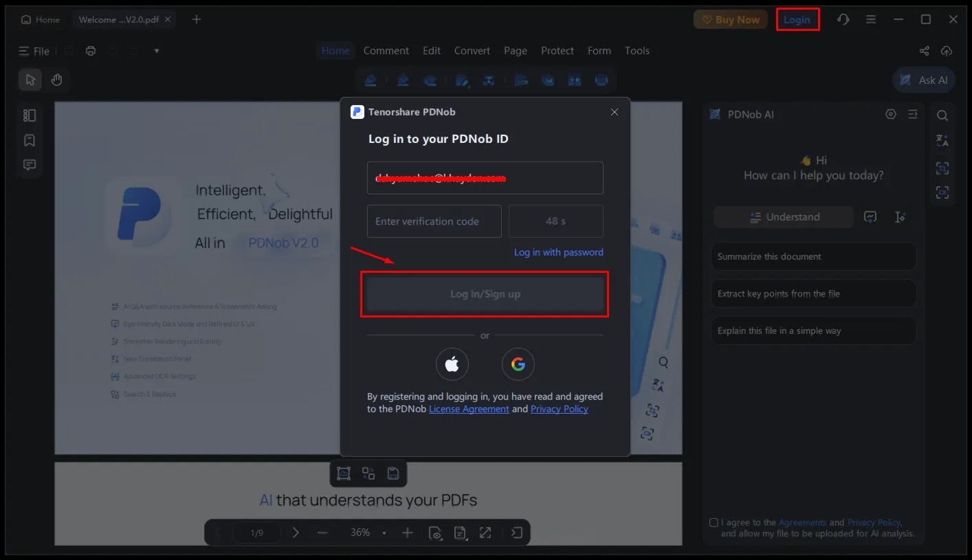972x560 pixels.
Task: Open the hamburger menu in title bar
Action: coord(871,19)
